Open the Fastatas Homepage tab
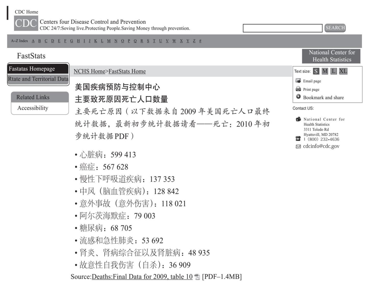The width and height of the screenshot is (365, 285). [38, 69]
